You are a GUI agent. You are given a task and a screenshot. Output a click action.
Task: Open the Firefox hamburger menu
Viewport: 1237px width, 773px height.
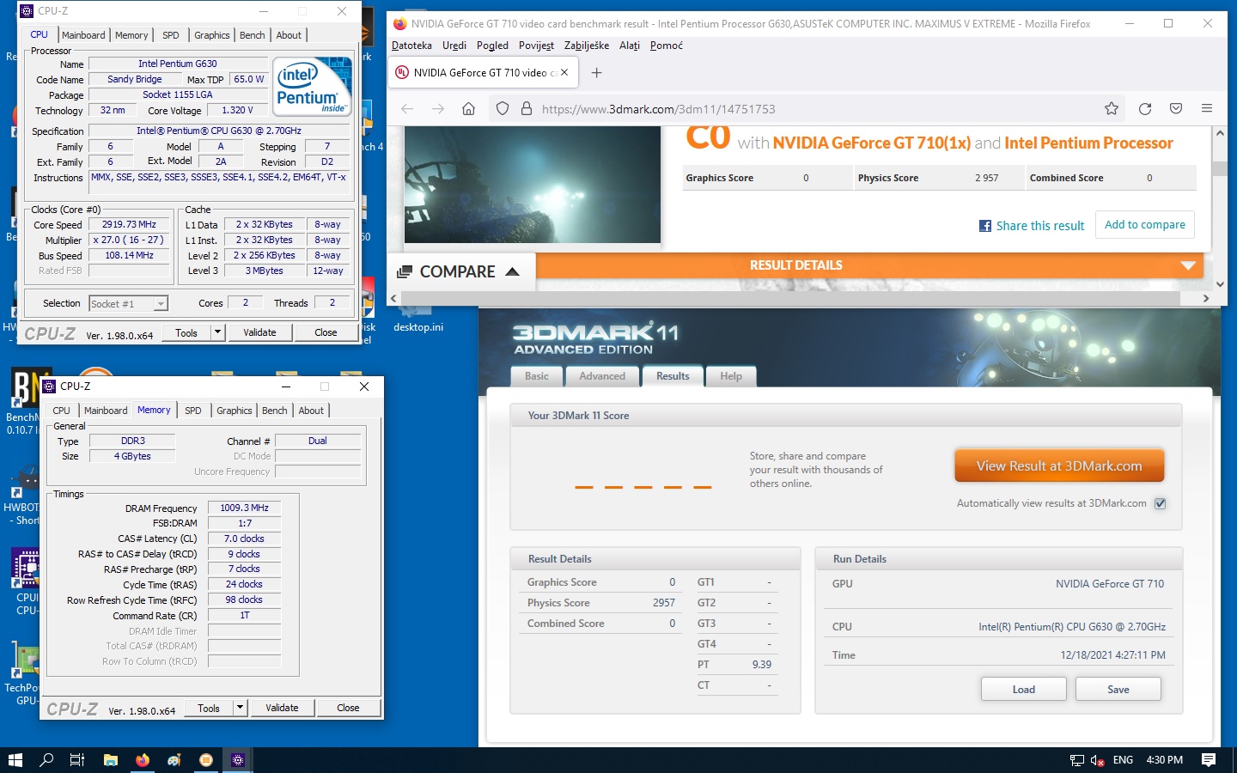[1207, 108]
